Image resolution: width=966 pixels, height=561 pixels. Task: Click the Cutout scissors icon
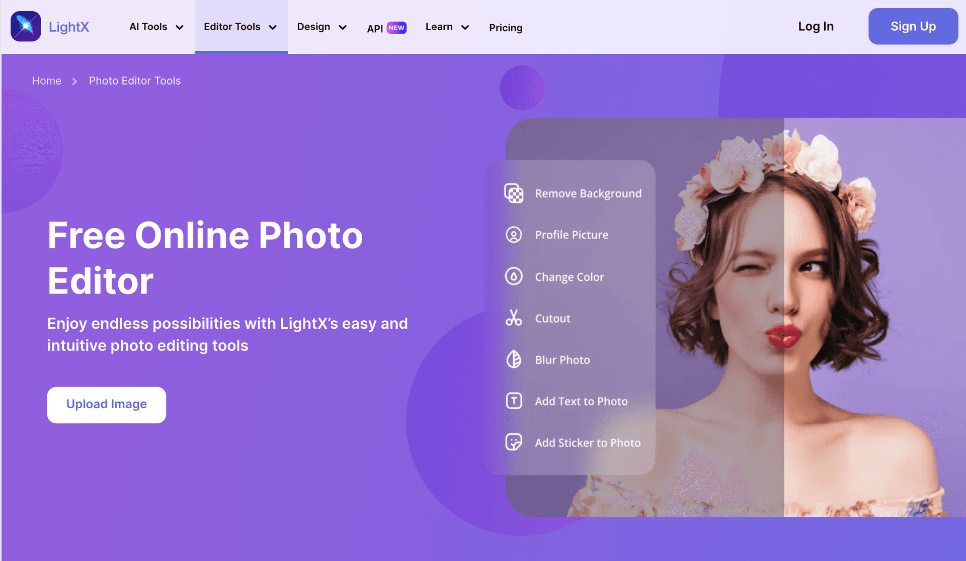click(x=514, y=318)
